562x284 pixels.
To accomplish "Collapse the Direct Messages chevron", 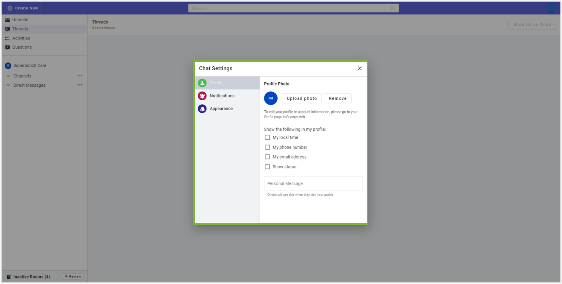I will [8, 85].
